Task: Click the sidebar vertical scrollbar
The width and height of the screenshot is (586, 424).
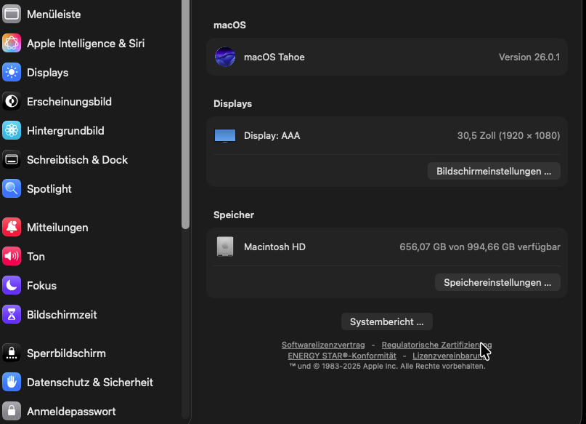Action: coord(186,109)
